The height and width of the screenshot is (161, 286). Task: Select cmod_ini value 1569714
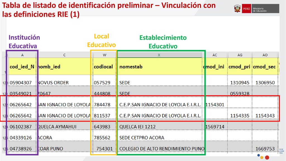215,125
